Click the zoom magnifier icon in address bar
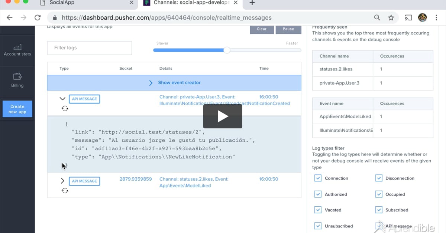446x233 pixels. 377,17
